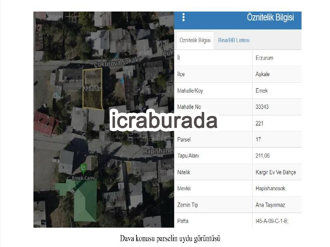The image size is (330, 247).
Task: Click the Çukurova Sokak street label
Action: click(116, 62)
